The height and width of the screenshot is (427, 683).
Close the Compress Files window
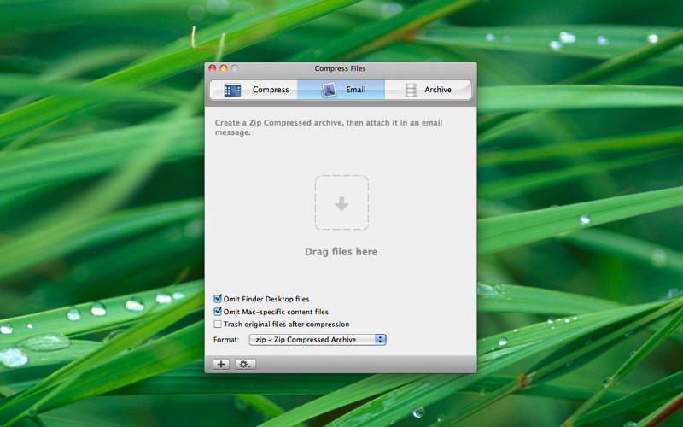pos(213,68)
